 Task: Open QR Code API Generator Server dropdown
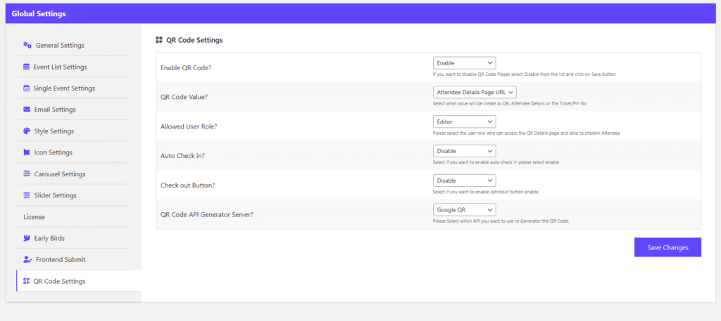[465, 209]
